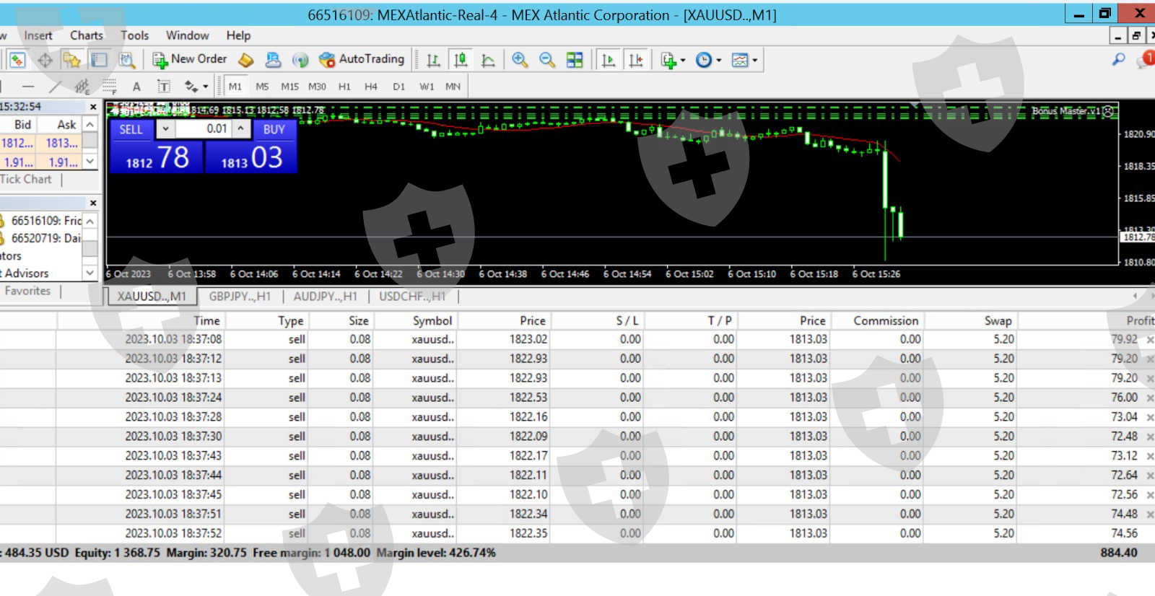Increase lot volume with up arrow
This screenshot has width=1155, height=596.
tap(241, 128)
